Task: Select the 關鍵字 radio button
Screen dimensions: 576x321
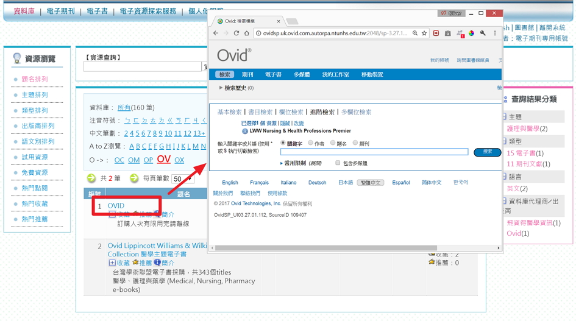Action: (283, 143)
